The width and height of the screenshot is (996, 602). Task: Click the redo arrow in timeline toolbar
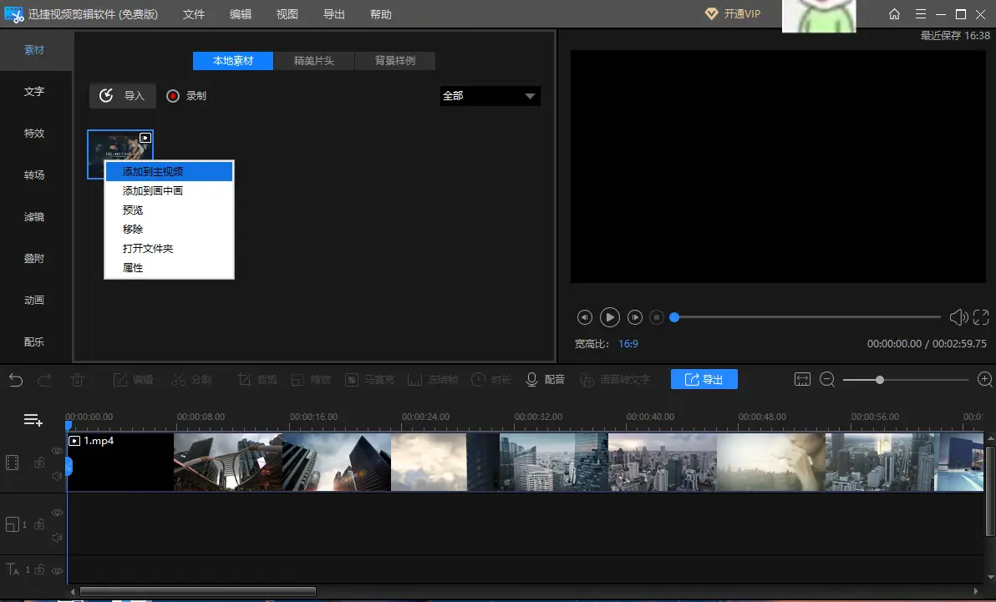click(44, 380)
